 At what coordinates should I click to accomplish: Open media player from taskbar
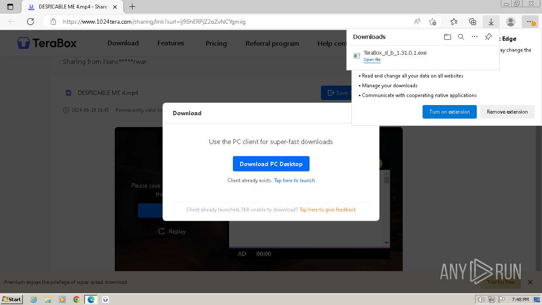(x=62, y=299)
